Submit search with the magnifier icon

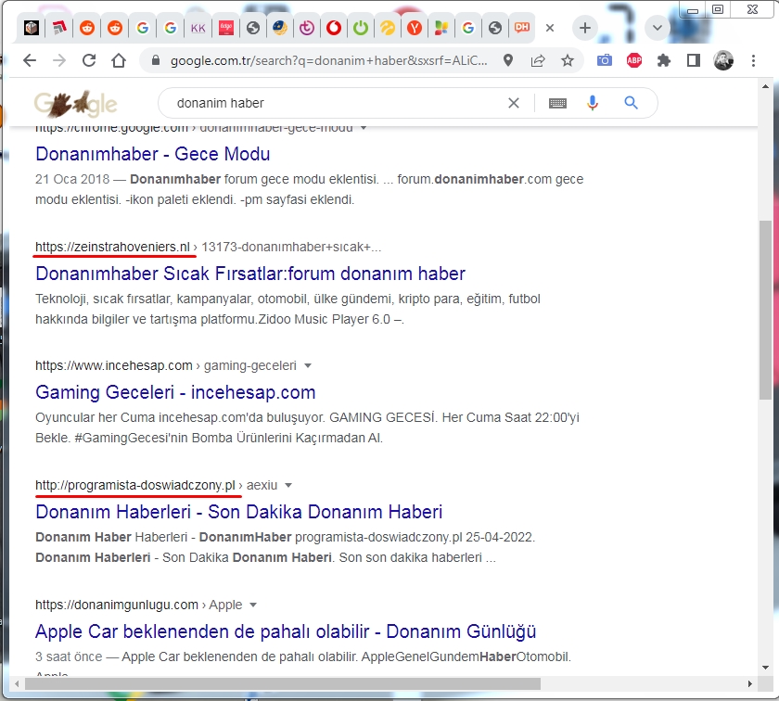click(631, 103)
